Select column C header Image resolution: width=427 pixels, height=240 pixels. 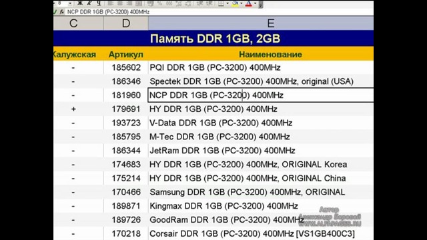[x=79, y=23]
